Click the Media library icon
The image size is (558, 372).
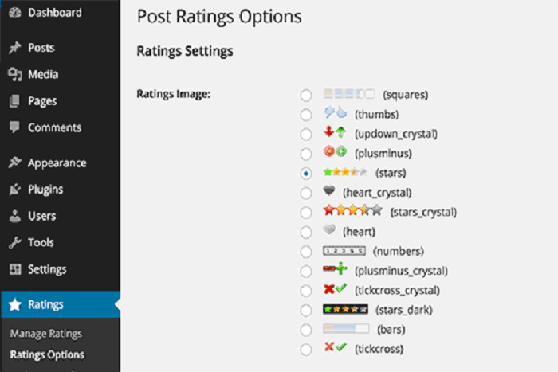point(14,75)
